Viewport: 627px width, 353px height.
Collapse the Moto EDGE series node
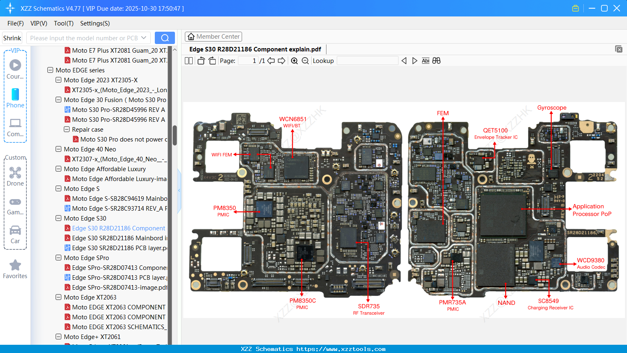50,70
